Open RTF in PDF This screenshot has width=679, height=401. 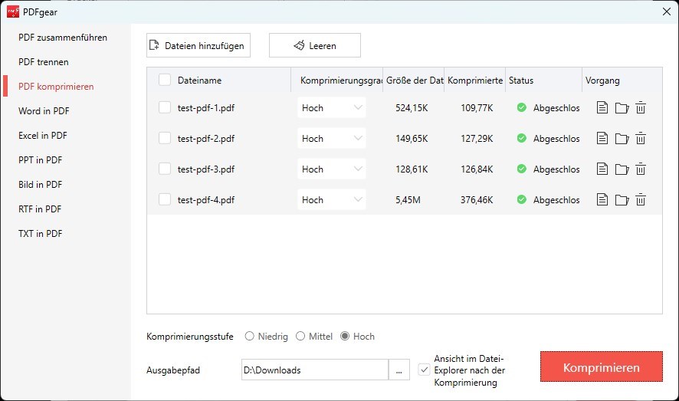(x=40, y=209)
